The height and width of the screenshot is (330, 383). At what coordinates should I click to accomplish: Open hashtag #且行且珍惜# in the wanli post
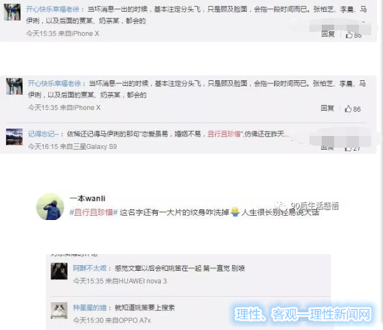point(93,213)
